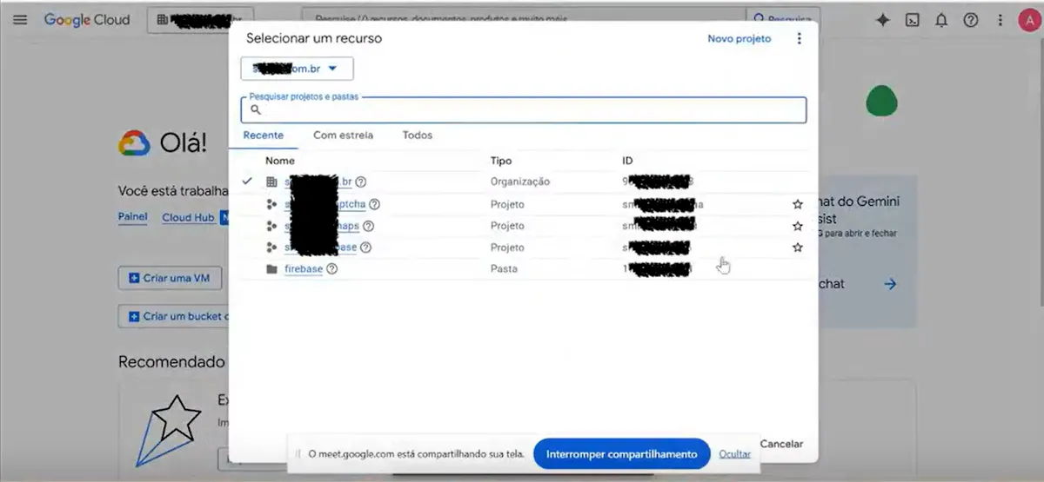Click the magnifier icon in the project search field
This screenshot has width=1044, height=482.
[256, 109]
